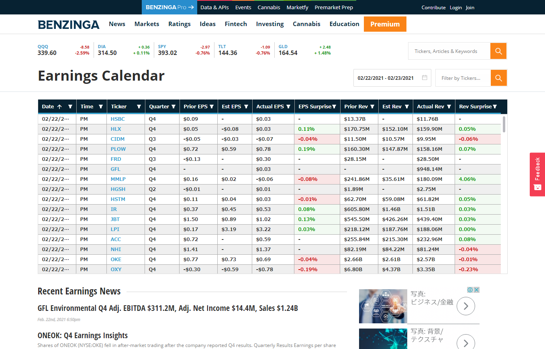Go to the Ratings nav item
The height and width of the screenshot is (349, 545).
click(179, 24)
